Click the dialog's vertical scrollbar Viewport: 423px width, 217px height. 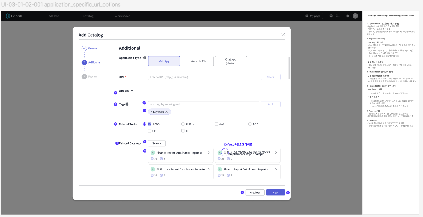[x=289, y=68]
